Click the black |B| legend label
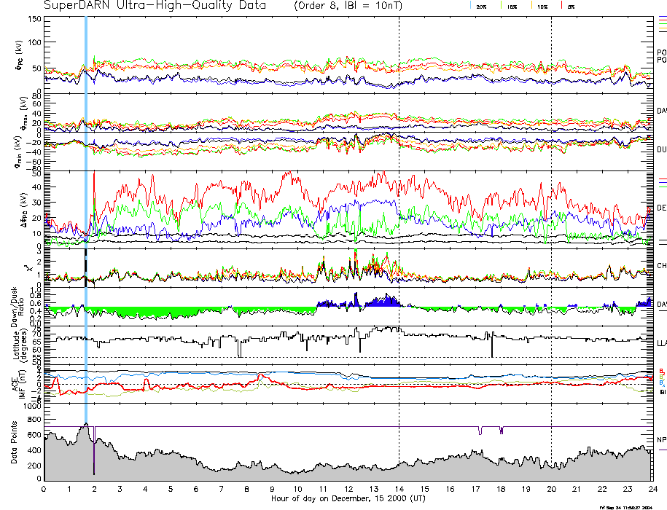 [x=663, y=392]
